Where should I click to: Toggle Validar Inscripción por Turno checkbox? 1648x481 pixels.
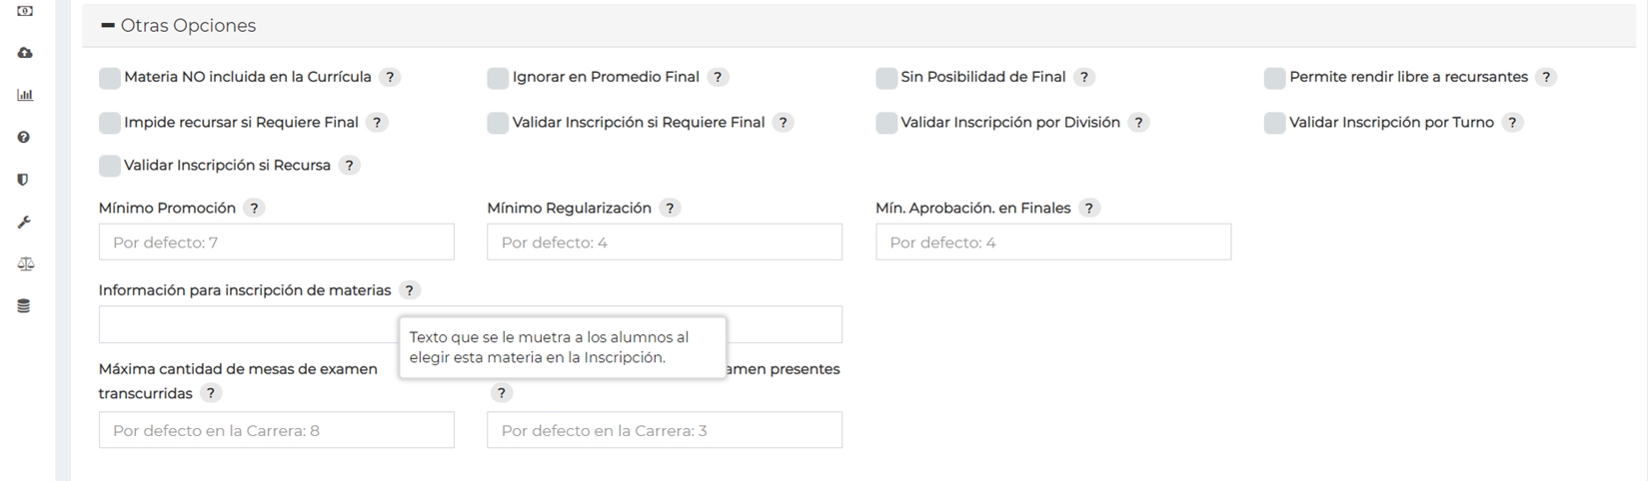1274,123
